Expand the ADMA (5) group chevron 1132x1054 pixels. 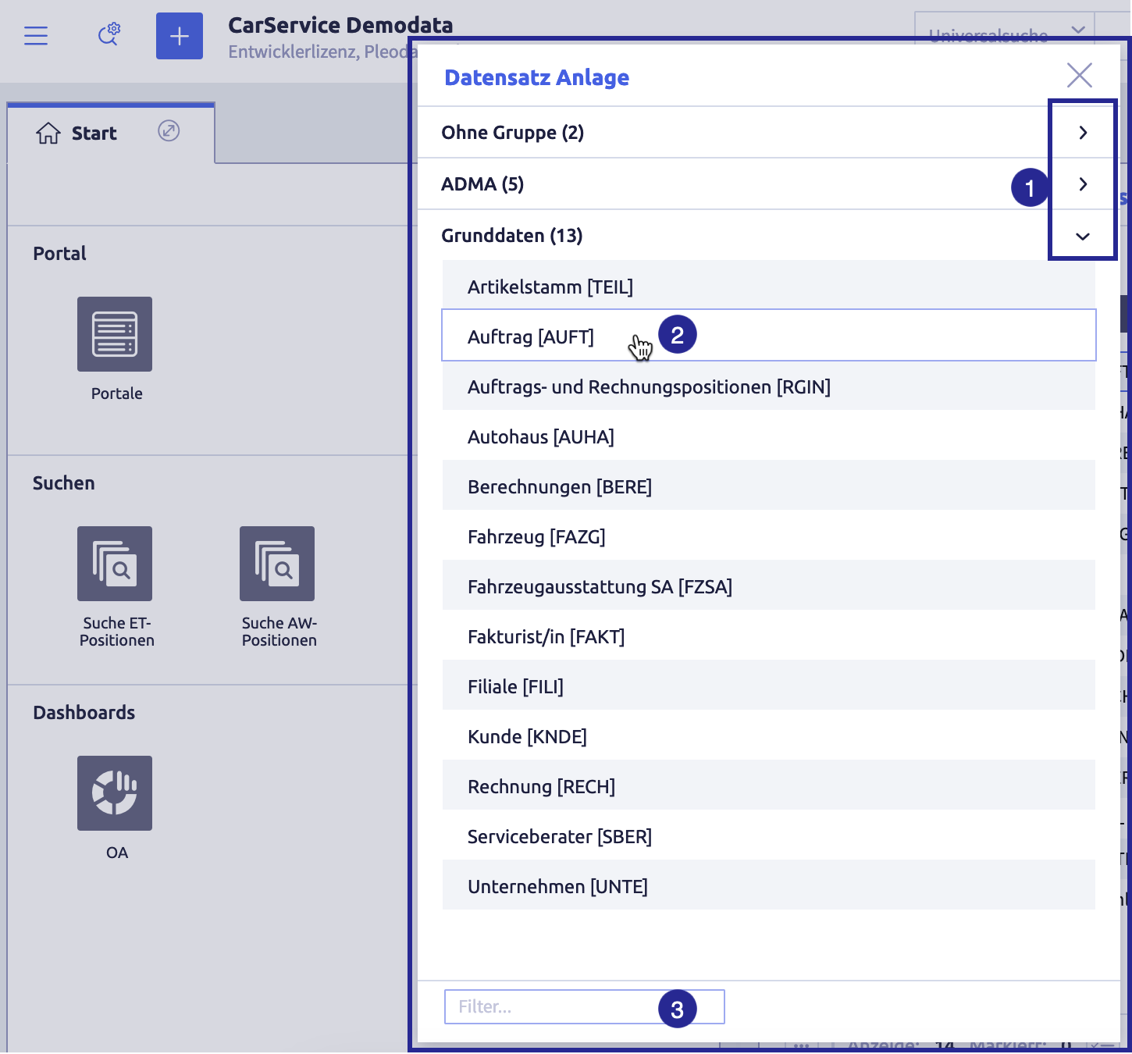coord(1083,184)
